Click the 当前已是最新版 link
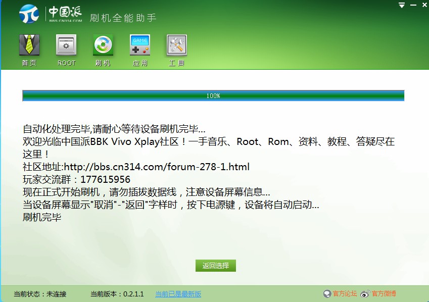This screenshot has height=302, width=429. tap(178, 294)
